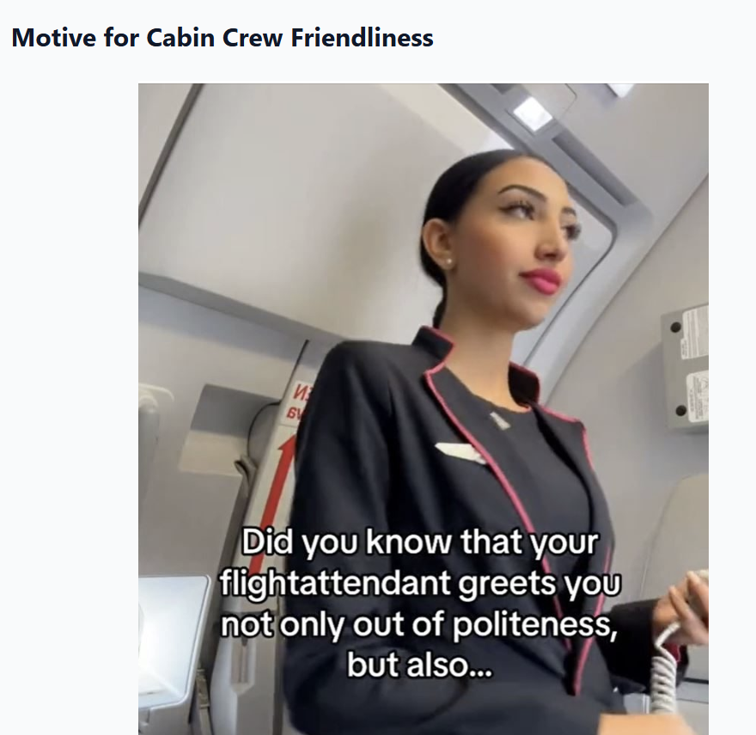Click the silver wing pin on the uniform
This screenshot has height=735, width=756.
coord(460,453)
